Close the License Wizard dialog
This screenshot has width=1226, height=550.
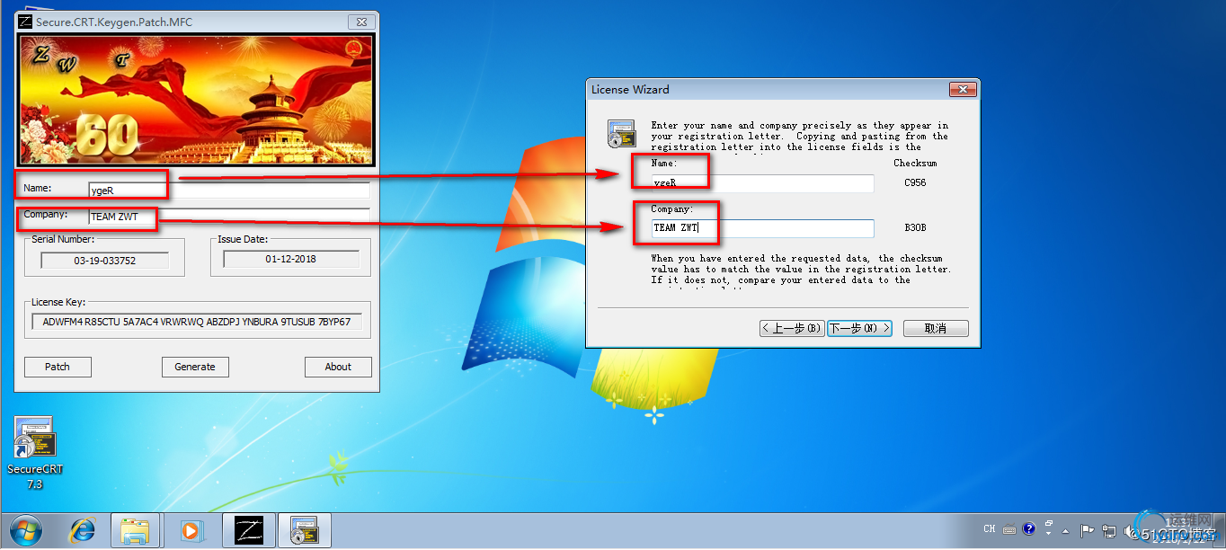tap(962, 90)
